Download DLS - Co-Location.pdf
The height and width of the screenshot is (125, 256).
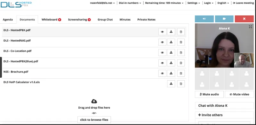click(x=171, y=52)
